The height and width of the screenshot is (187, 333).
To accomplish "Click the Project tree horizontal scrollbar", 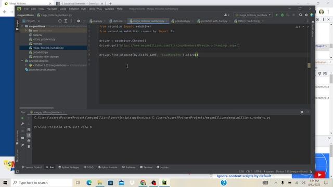I will pos(36,108).
